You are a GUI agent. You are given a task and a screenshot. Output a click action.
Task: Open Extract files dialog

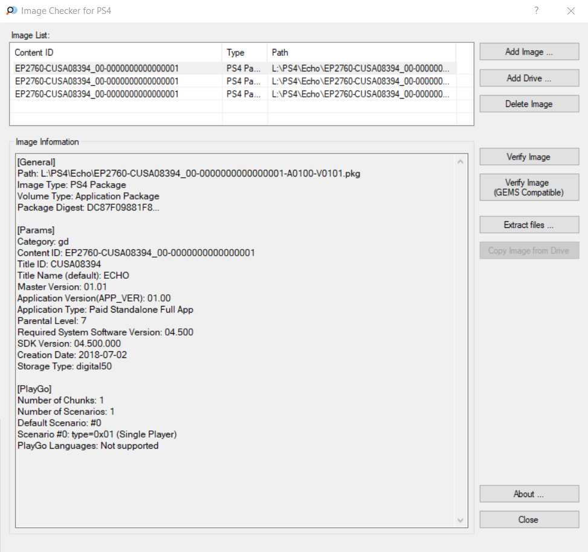pos(529,225)
